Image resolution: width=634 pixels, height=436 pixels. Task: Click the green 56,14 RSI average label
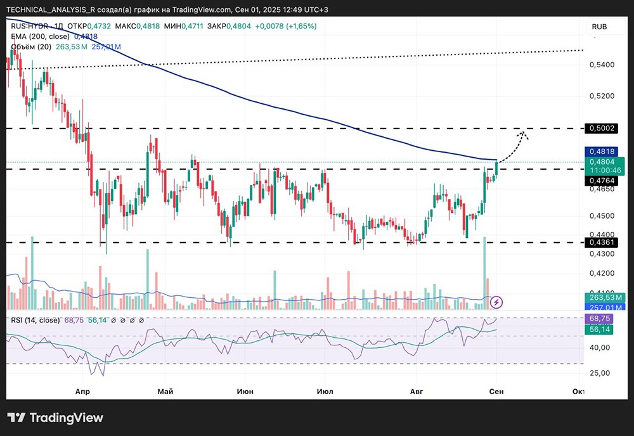(599, 330)
